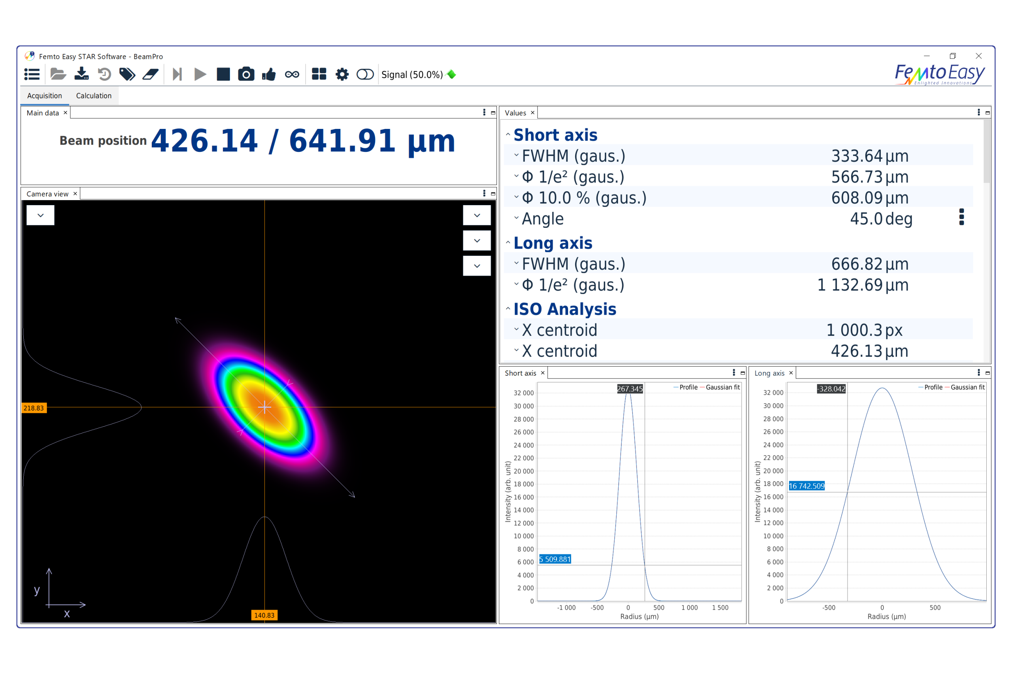Screen dimensions: 1012x675
Task: Click the tags icon in toolbar
Action: pyautogui.click(x=127, y=74)
